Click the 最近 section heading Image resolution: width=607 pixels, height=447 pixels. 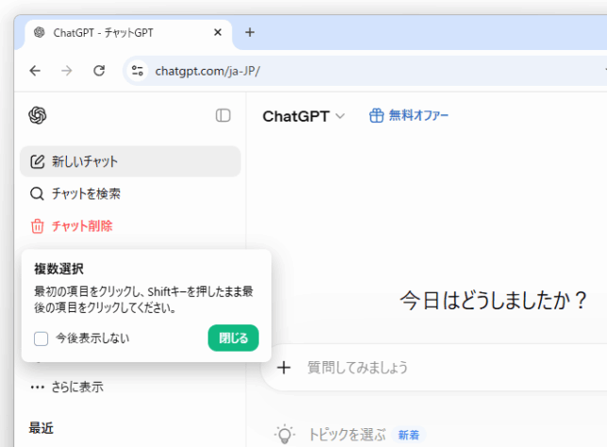[x=41, y=428]
